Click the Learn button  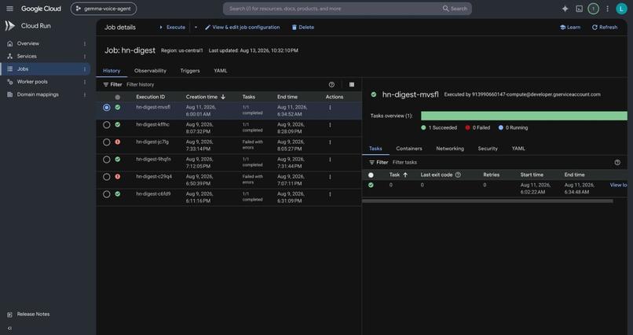pos(570,27)
